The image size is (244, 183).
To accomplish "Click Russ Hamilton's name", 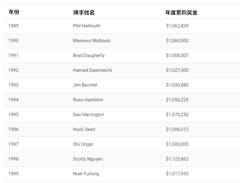I will (88, 100).
